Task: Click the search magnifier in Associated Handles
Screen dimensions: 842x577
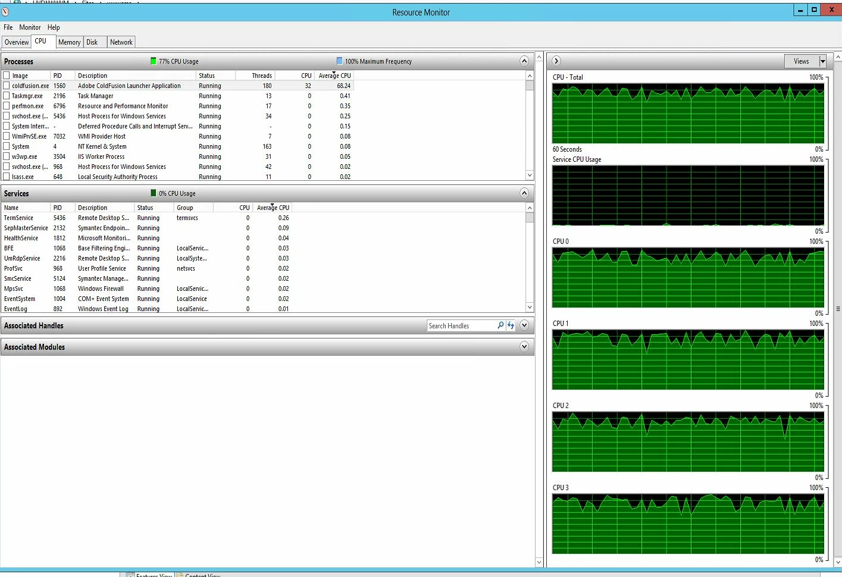Action: coord(500,325)
